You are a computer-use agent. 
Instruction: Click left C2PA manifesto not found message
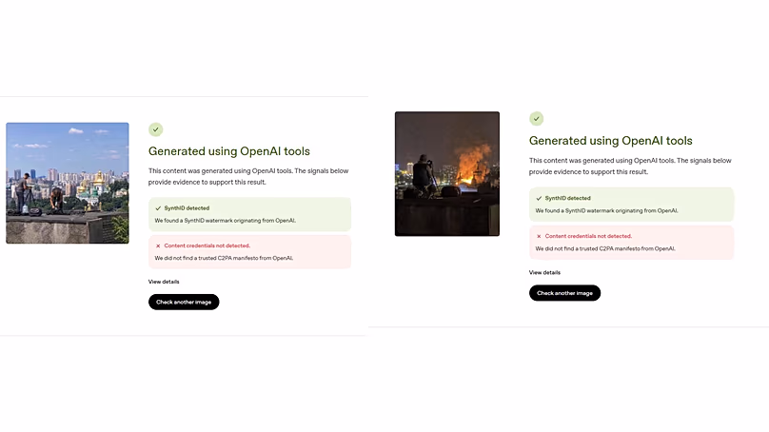tap(224, 258)
